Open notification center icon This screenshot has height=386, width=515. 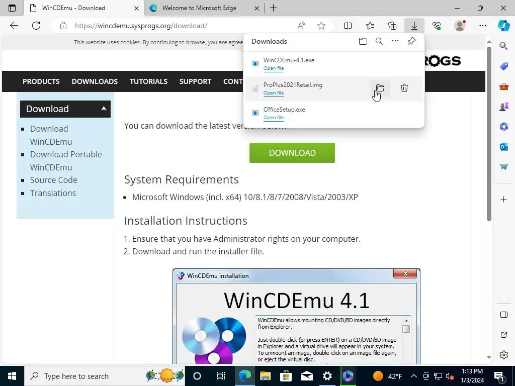click(x=499, y=376)
